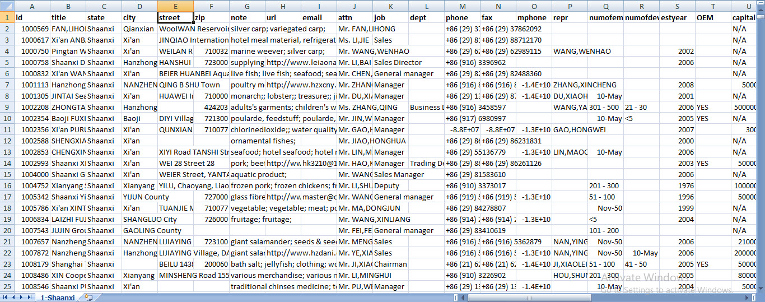Select column E header
The height and width of the screenshot is (302, 765).
tap(175, 6)
